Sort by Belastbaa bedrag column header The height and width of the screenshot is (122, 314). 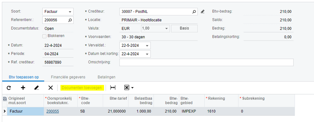pos(141,101)
